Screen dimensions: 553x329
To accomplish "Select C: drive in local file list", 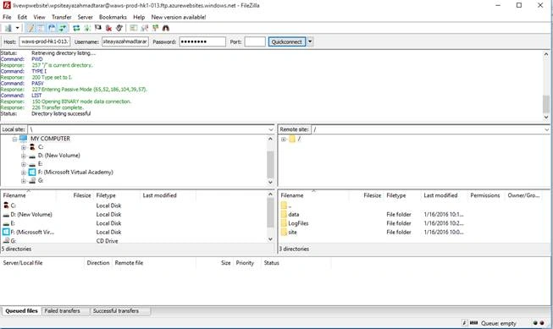I will click(x=13, y=206).
